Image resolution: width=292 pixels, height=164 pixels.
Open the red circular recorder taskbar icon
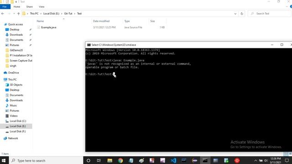237,160
